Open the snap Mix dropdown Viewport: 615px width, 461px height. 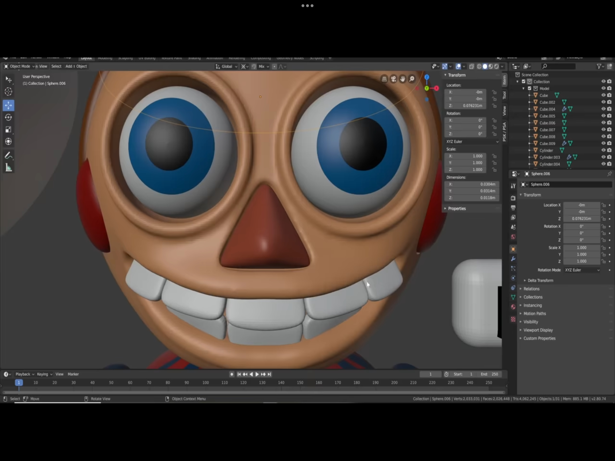tap(264, 66)
